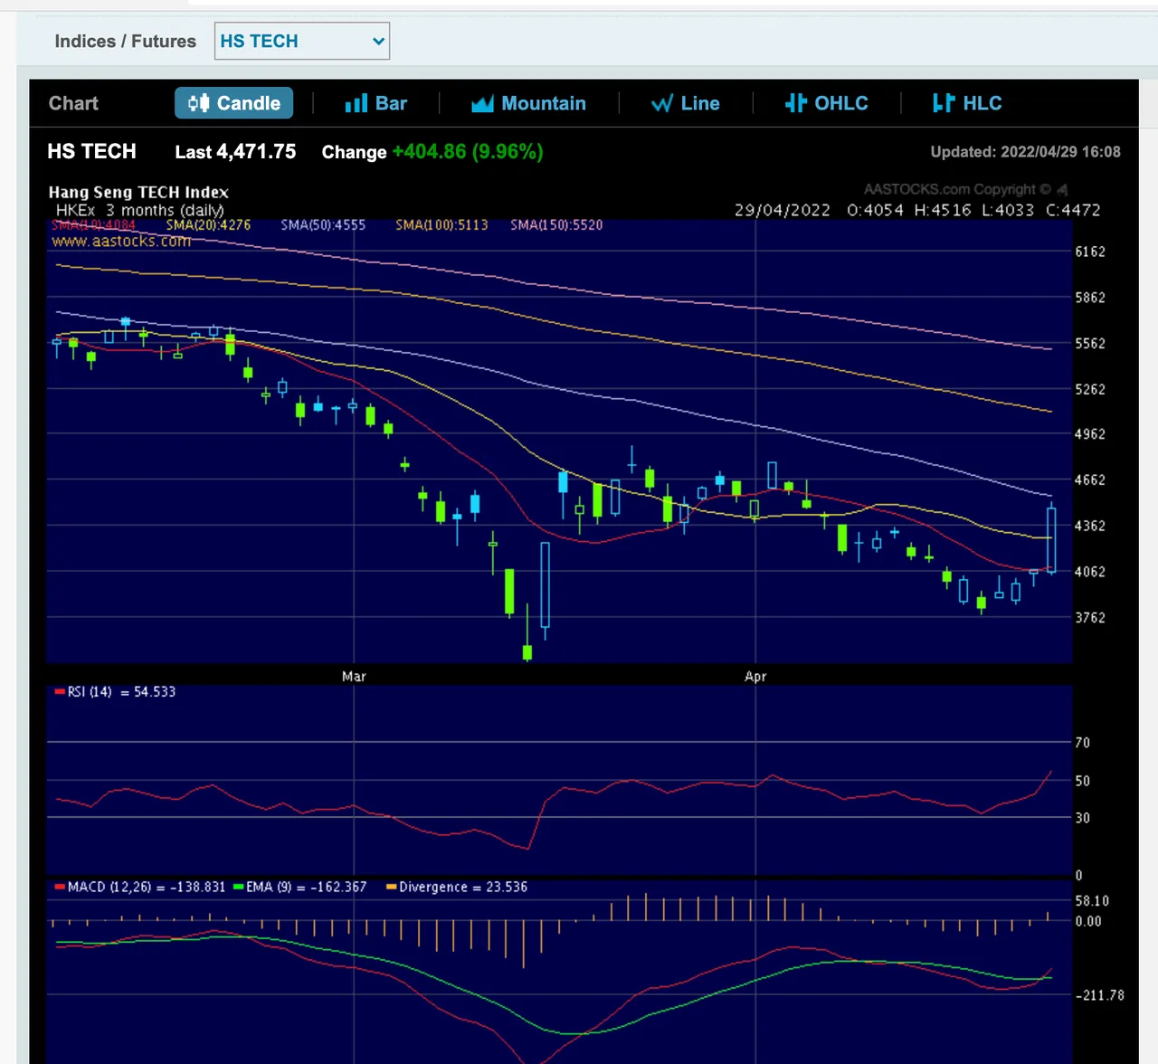Click the +404.86 (9.96%) change value
1158x1064 pixels.
(467, 152)
